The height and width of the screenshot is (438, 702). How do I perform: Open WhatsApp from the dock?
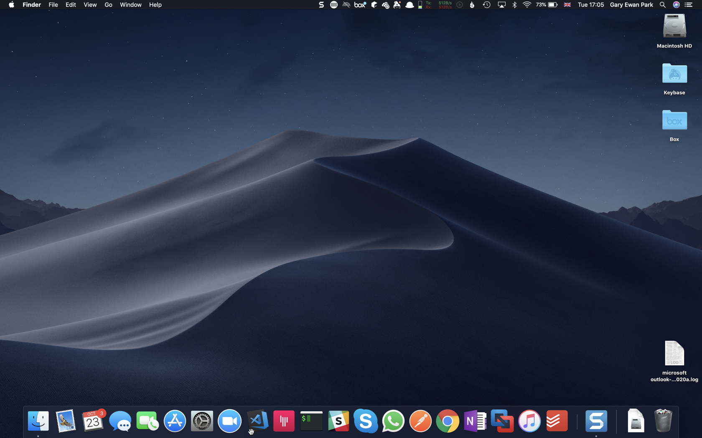(393, 421)
